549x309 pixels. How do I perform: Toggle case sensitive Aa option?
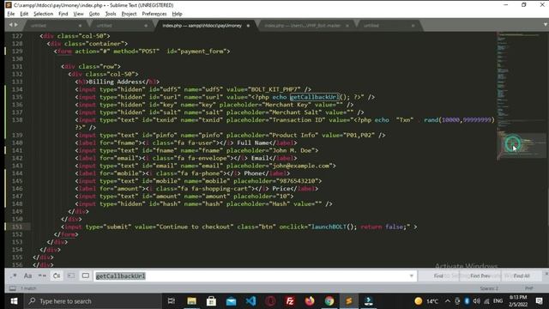tap(27, 276)
